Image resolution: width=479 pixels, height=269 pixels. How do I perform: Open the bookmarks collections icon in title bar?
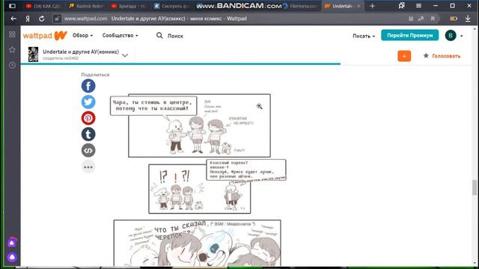(x=402, y=6)
